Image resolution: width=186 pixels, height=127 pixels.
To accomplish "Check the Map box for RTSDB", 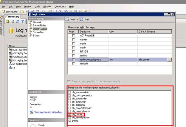I will click(73, 52).
